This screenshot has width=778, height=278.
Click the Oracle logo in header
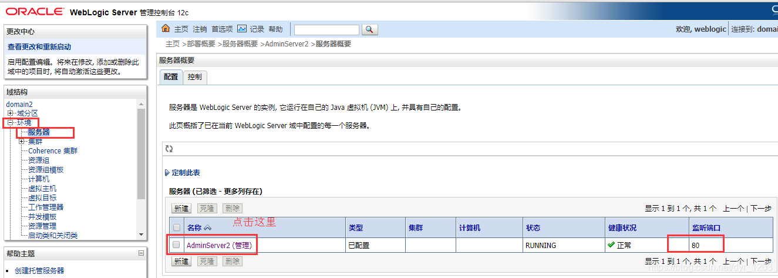35,12
